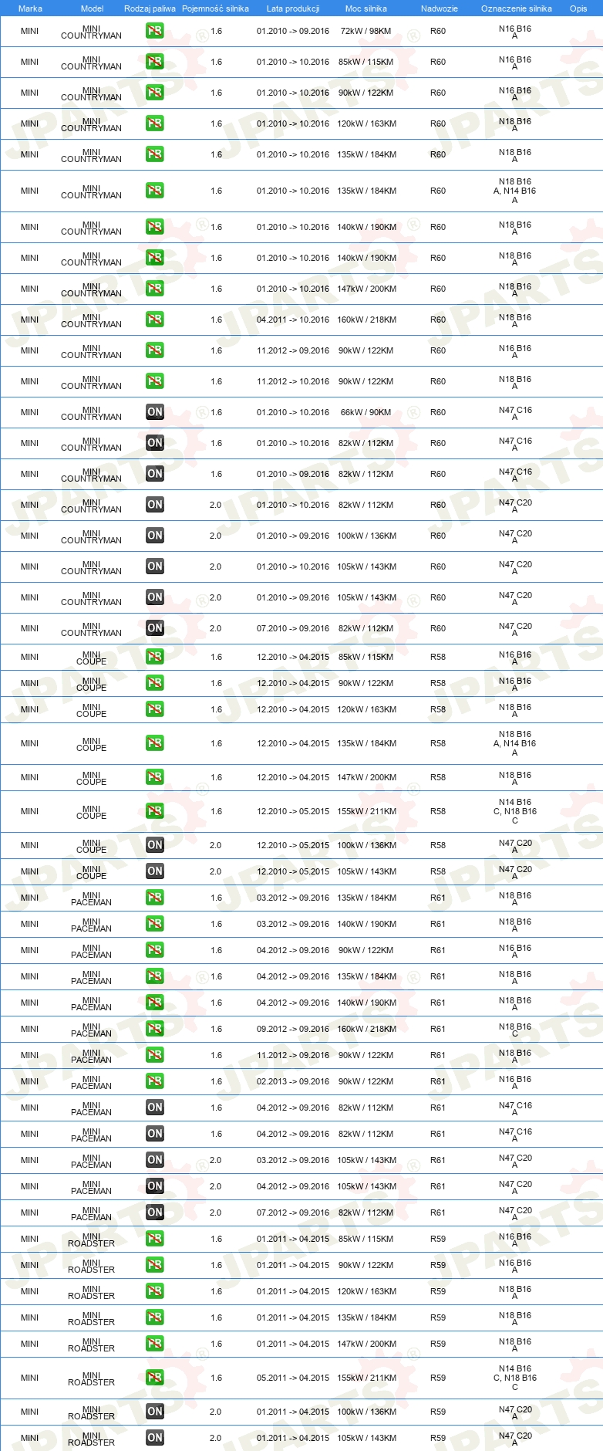
Task: Select petrol fuel icon for Countryman 85kW/115KM
Action: coord(155,62)
